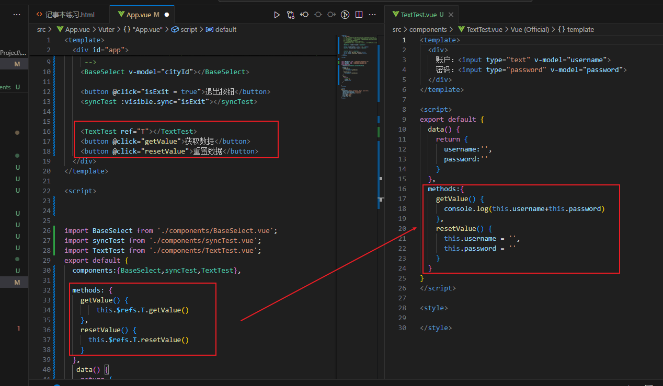663x386 pixels.
Task: Click username:'' in data return
Action: tap(468, 149)
